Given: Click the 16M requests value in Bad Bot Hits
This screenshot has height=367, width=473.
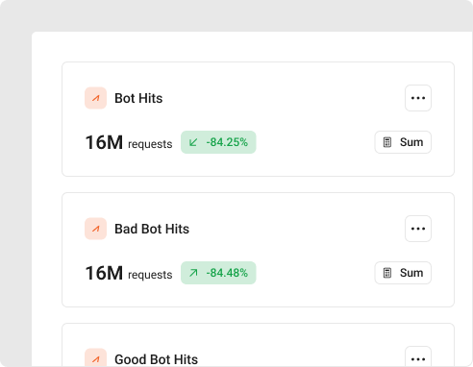Looking at the screenshot, I should tap(129, 273).
